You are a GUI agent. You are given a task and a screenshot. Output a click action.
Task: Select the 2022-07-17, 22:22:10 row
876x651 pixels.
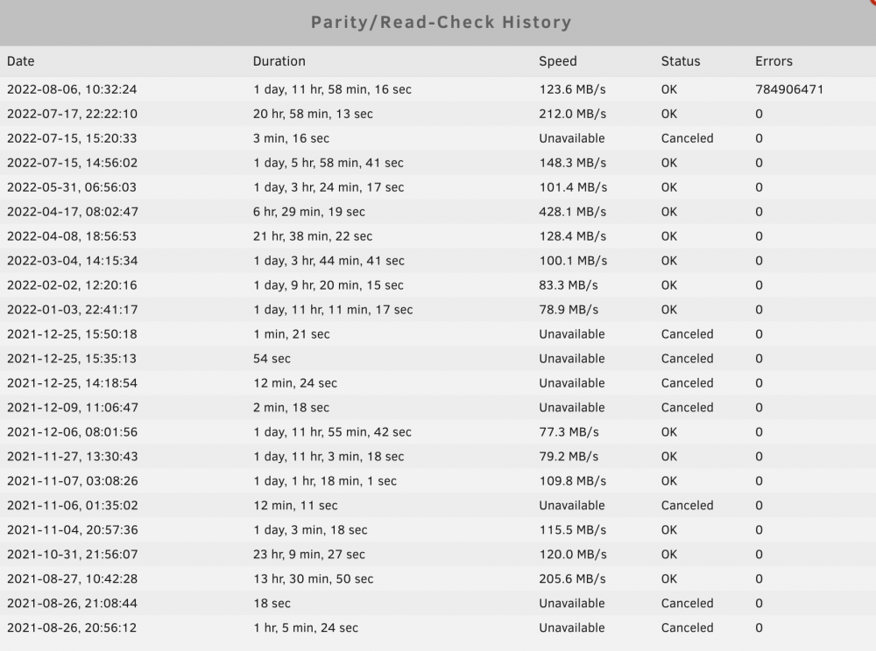[x=438, y=114]
